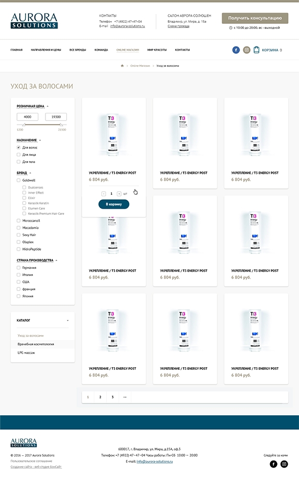This screenshot has width=299, height=478.
Task: Open the Все бренды menu item
Action: 78,50
